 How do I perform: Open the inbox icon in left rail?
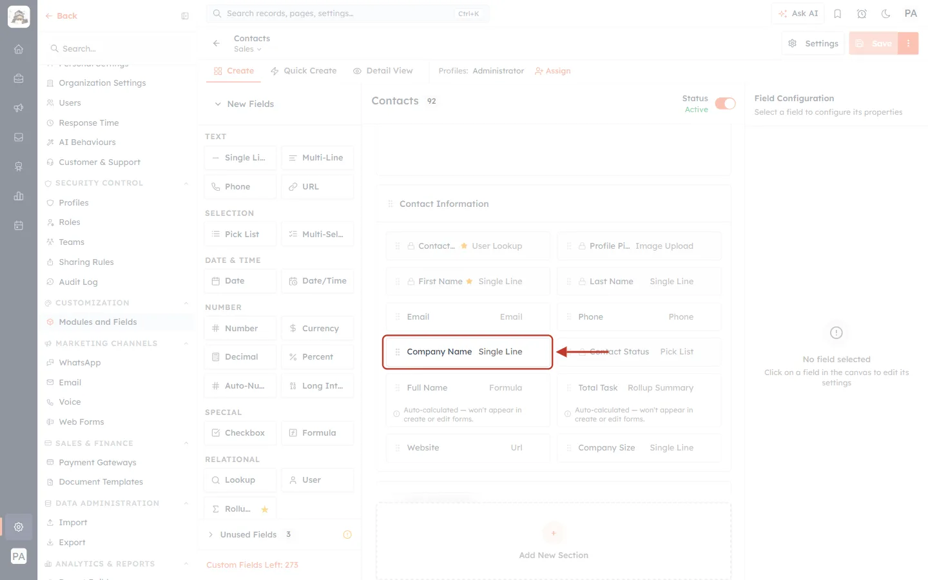19,137
